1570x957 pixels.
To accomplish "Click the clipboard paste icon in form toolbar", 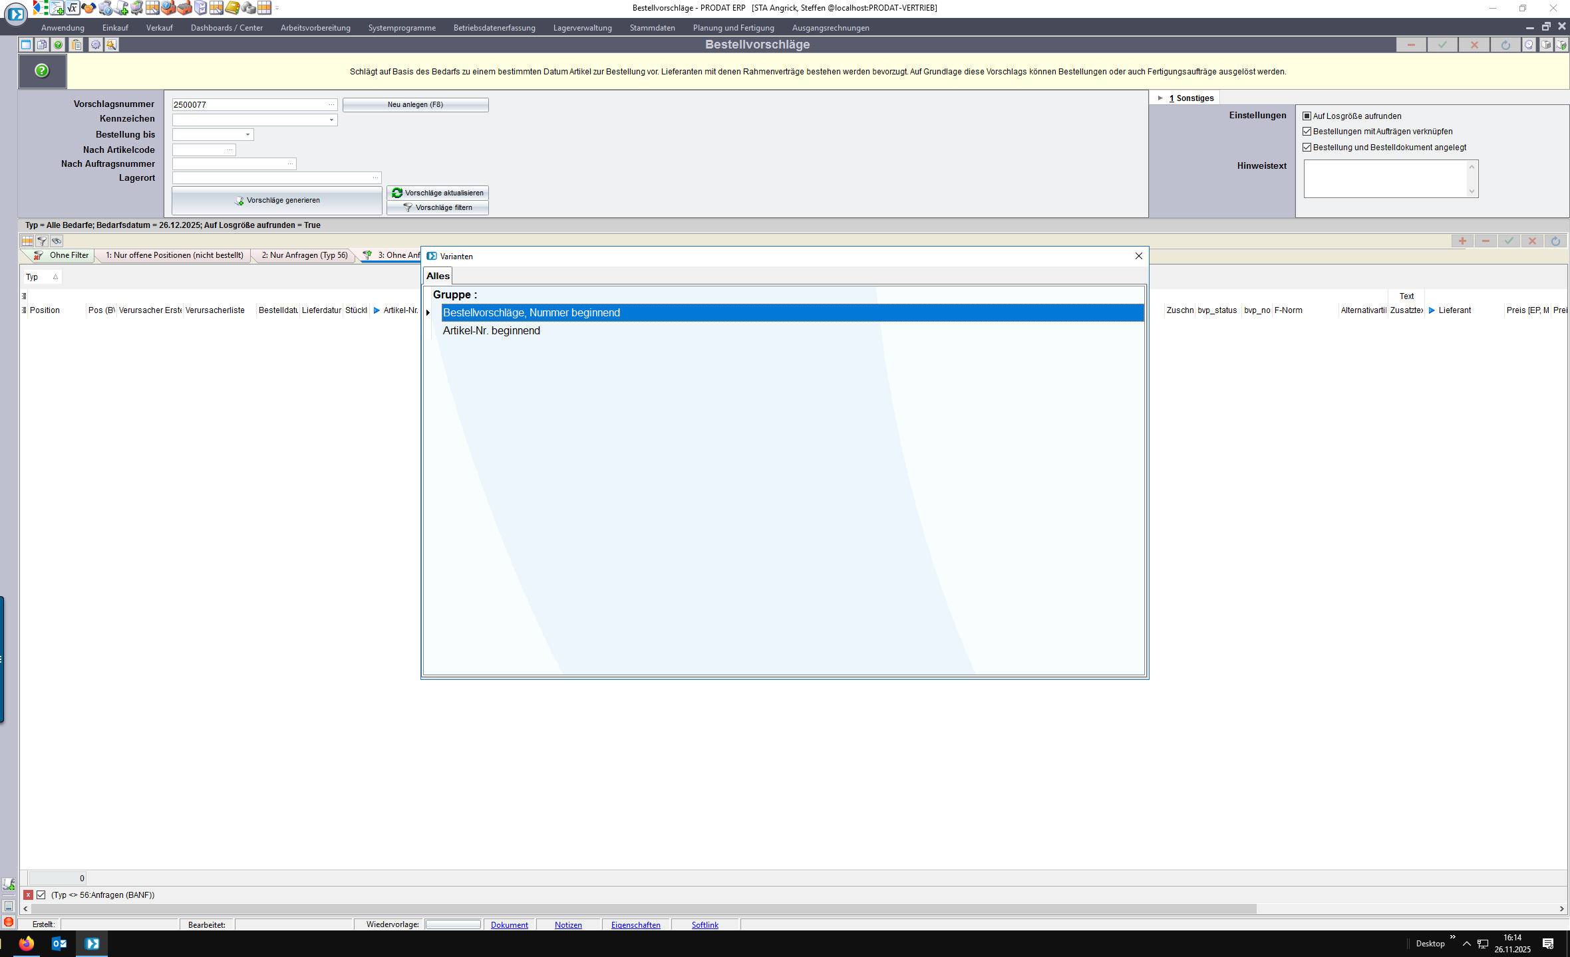I will coord(77,45).
